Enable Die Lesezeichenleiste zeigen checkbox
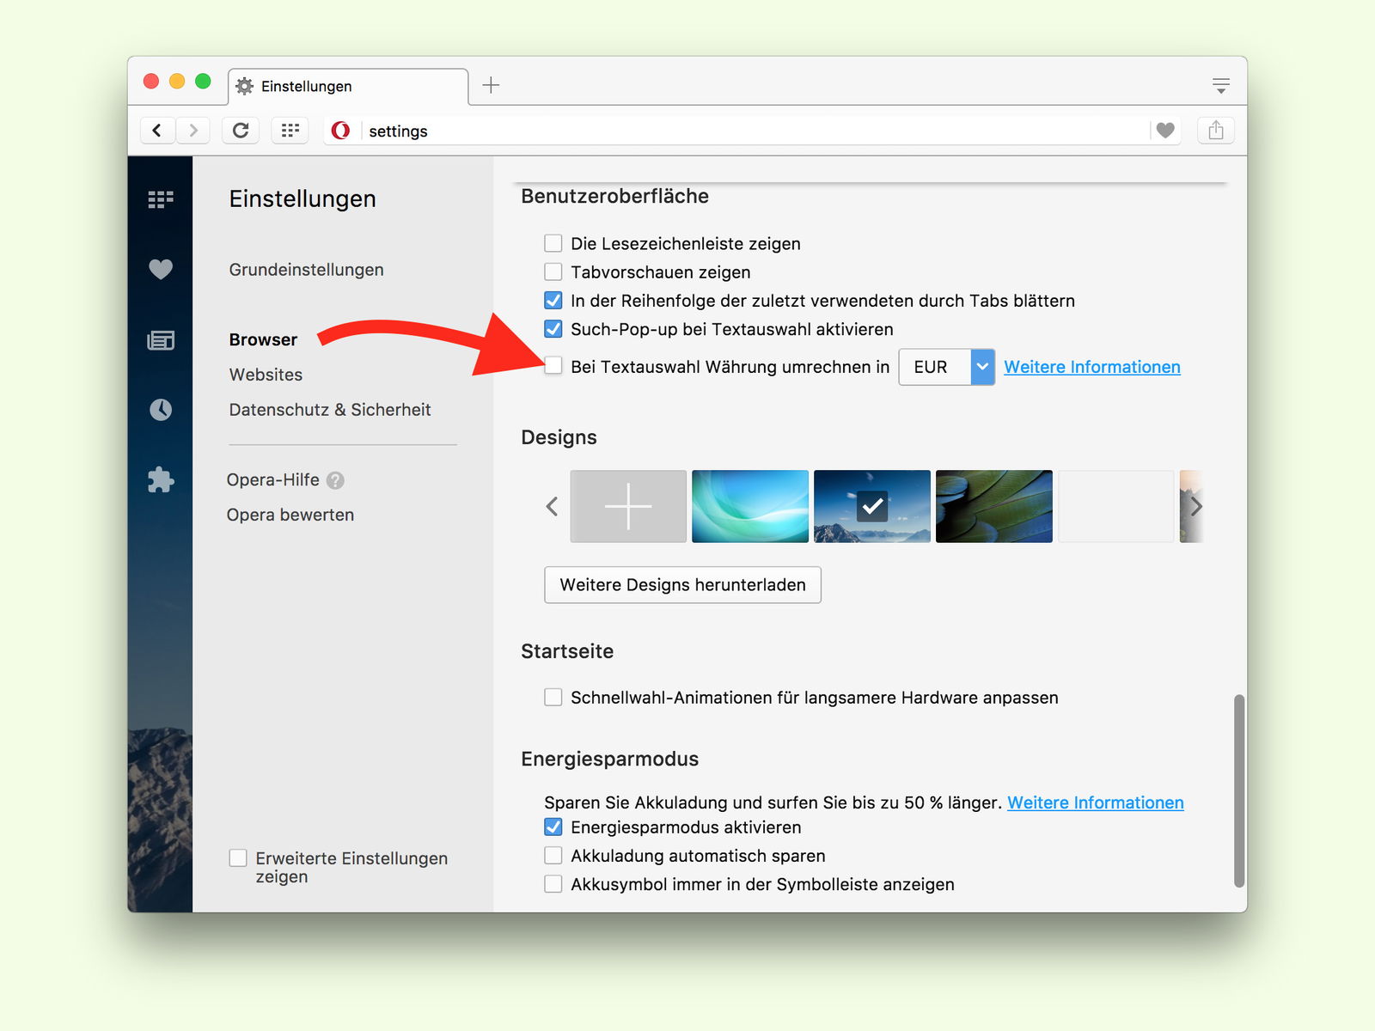1375x1031 pixels. point(553,243)
